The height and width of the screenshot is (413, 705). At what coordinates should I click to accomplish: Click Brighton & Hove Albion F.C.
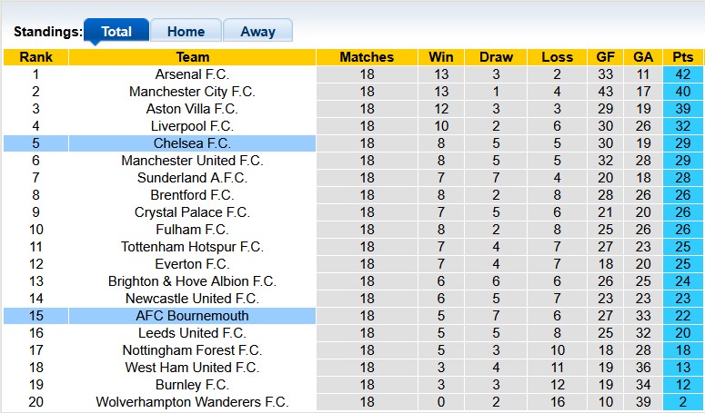click(x=192, y=281)
